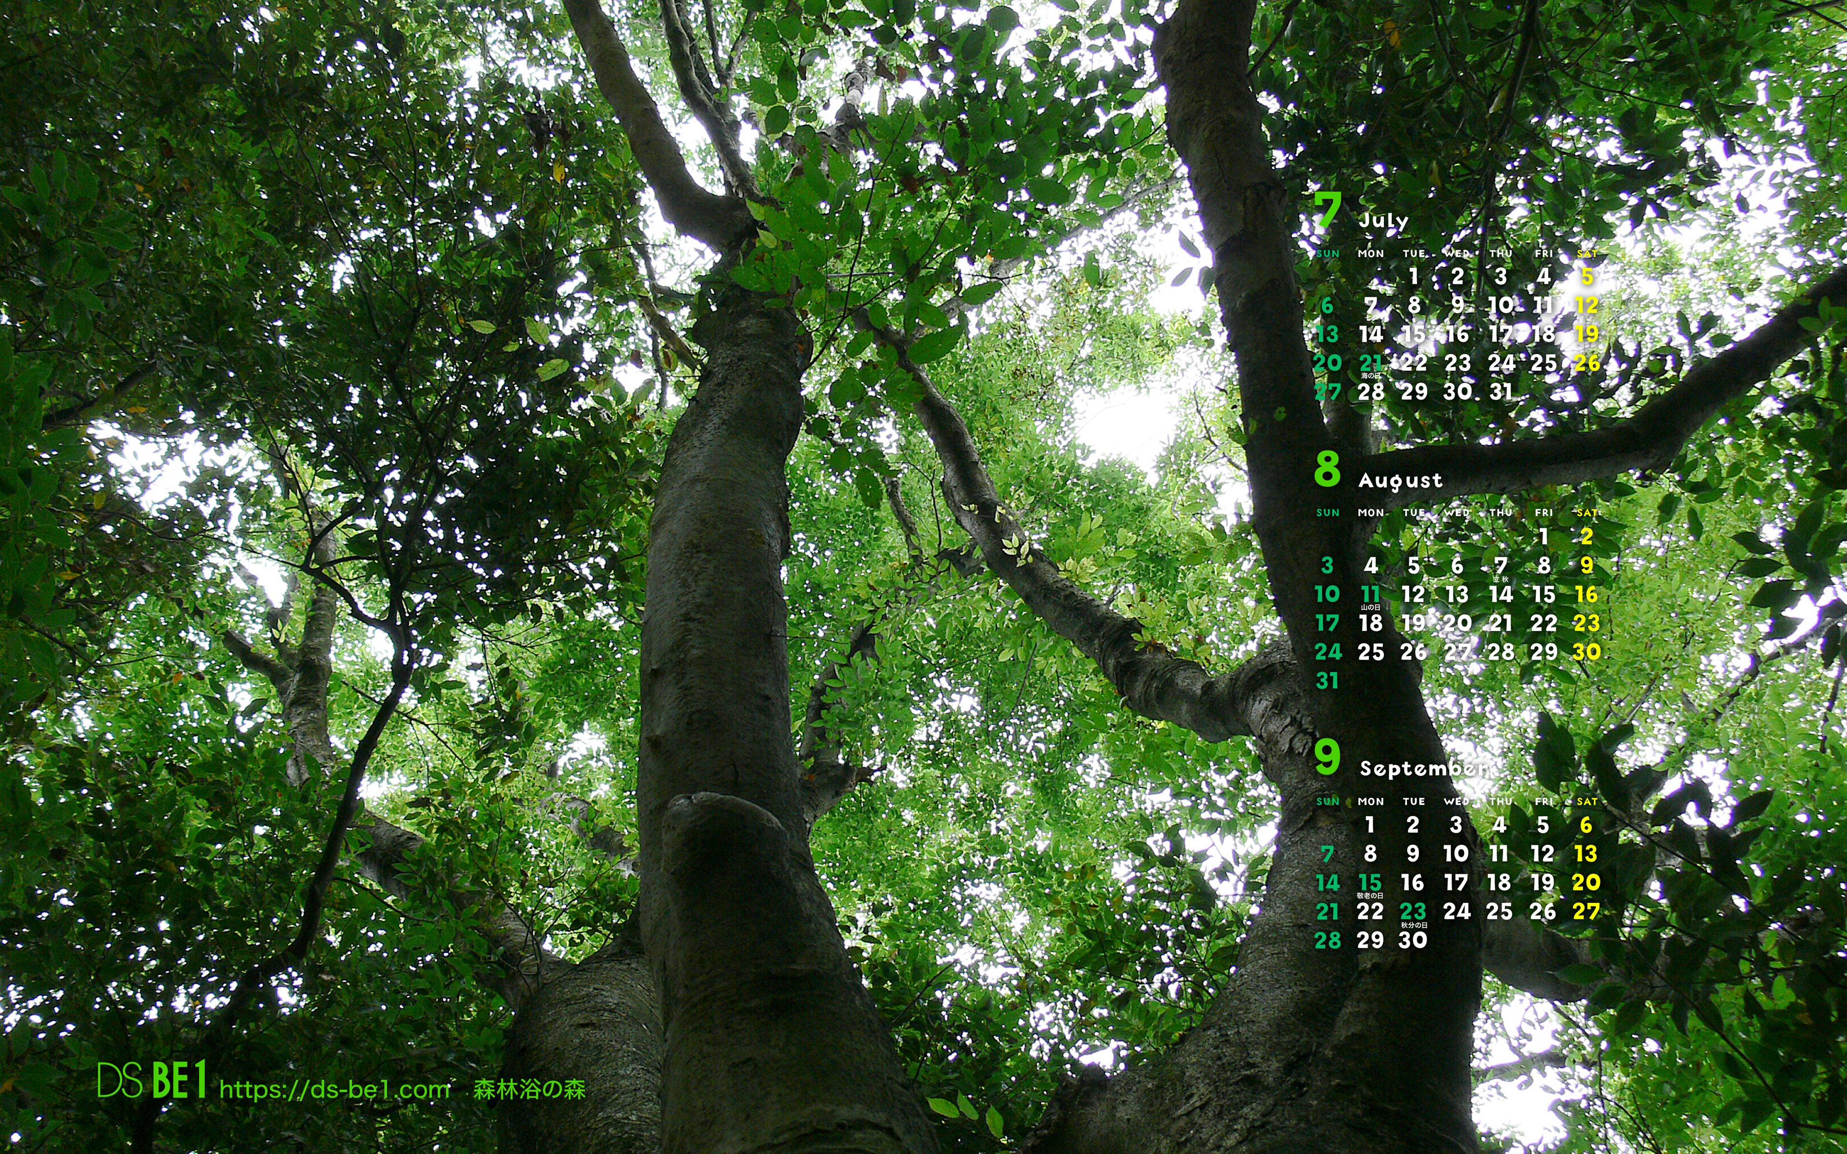
Task: Click the 森林浴の森 Japanese caption
Action: point(529,1089)
